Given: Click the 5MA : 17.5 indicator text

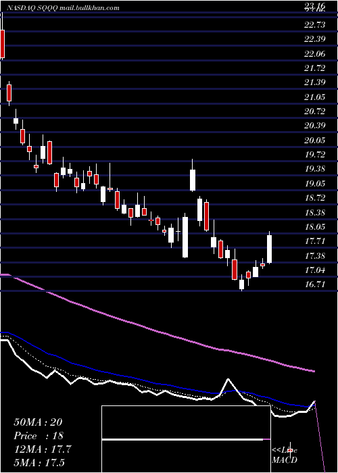Looking at the screenshot, I should (x=39, y=463).
